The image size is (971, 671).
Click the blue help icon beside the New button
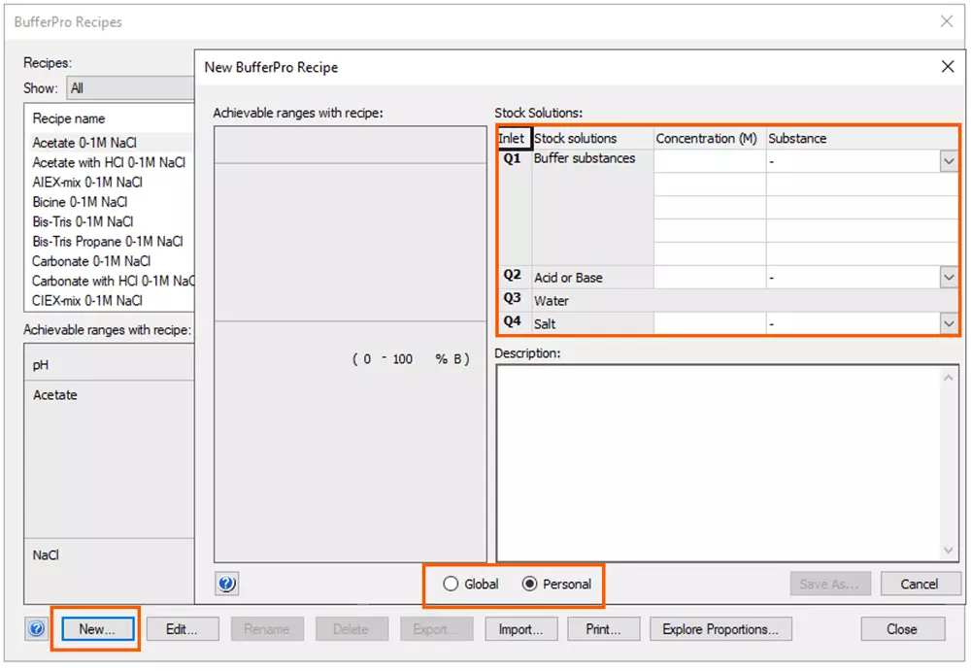click(36, 629)
